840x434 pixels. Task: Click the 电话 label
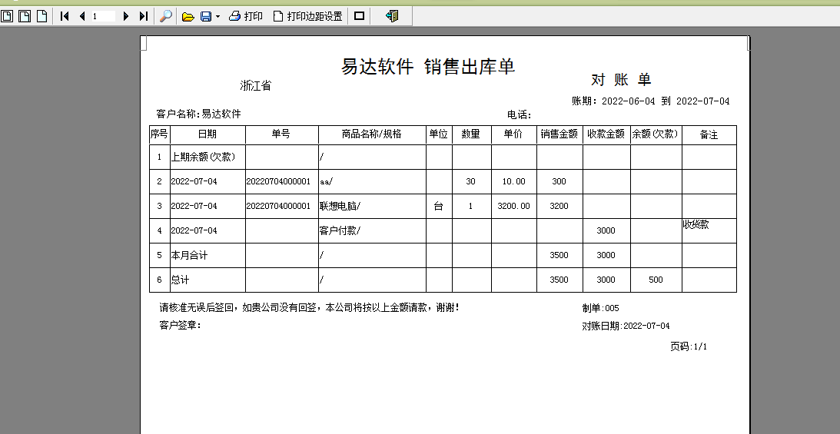point(519,114)
